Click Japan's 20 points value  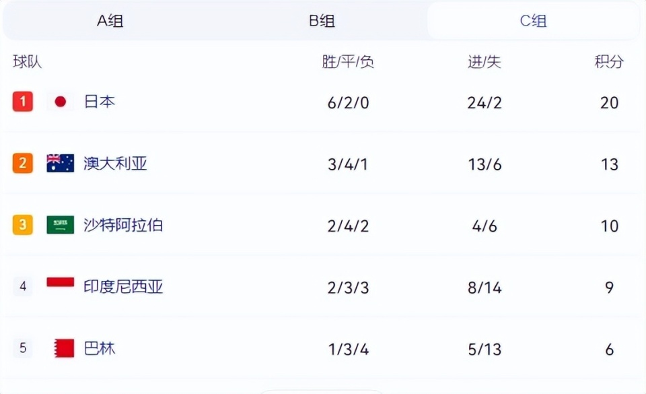click(x=610, y=102)
